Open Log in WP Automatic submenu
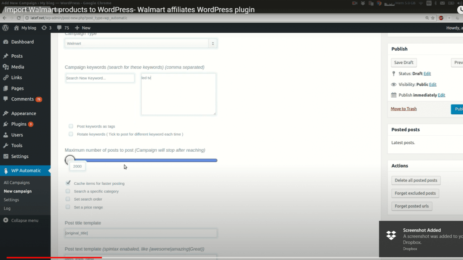Screen dimensions: 463x260 (7, 208)
